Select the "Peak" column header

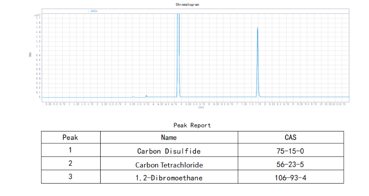[70, 137]
